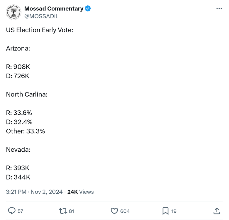Screen dimensions: 229x220
Task: Open the Mossad Commentary profile avatar
Action: [13, 12]
